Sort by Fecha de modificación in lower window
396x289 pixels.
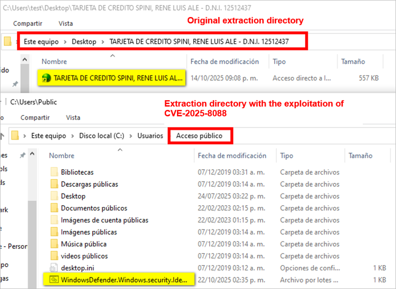pos(232,156)
